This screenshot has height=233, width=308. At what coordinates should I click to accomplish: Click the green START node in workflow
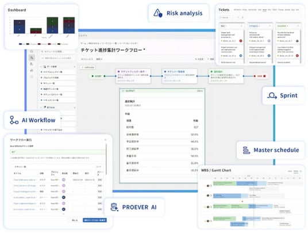97,76
